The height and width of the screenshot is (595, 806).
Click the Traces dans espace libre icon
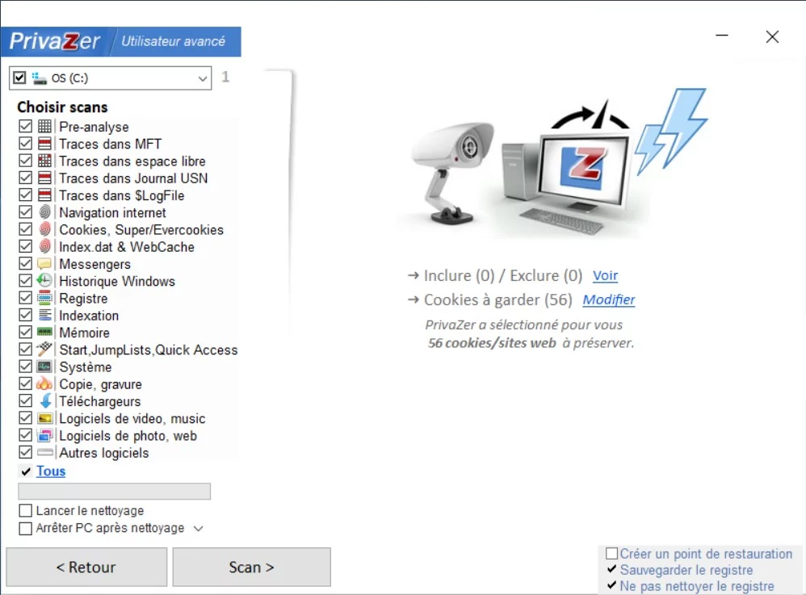(44, 161)
